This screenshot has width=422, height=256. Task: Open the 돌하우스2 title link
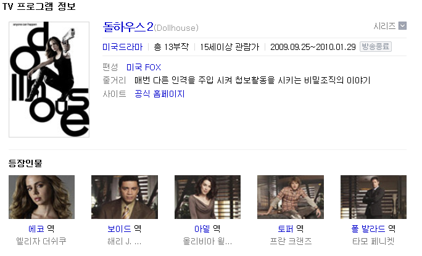(x=128, y=27)
